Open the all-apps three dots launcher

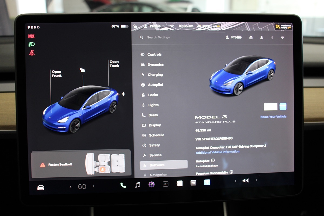166,184
